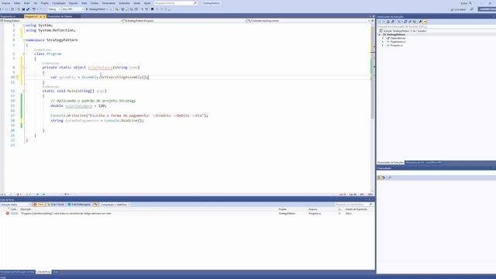The height and width of the screenshot is (279, 496).
Task: Select the Lista de Erros bottom tab
Action: coord(43,272)
